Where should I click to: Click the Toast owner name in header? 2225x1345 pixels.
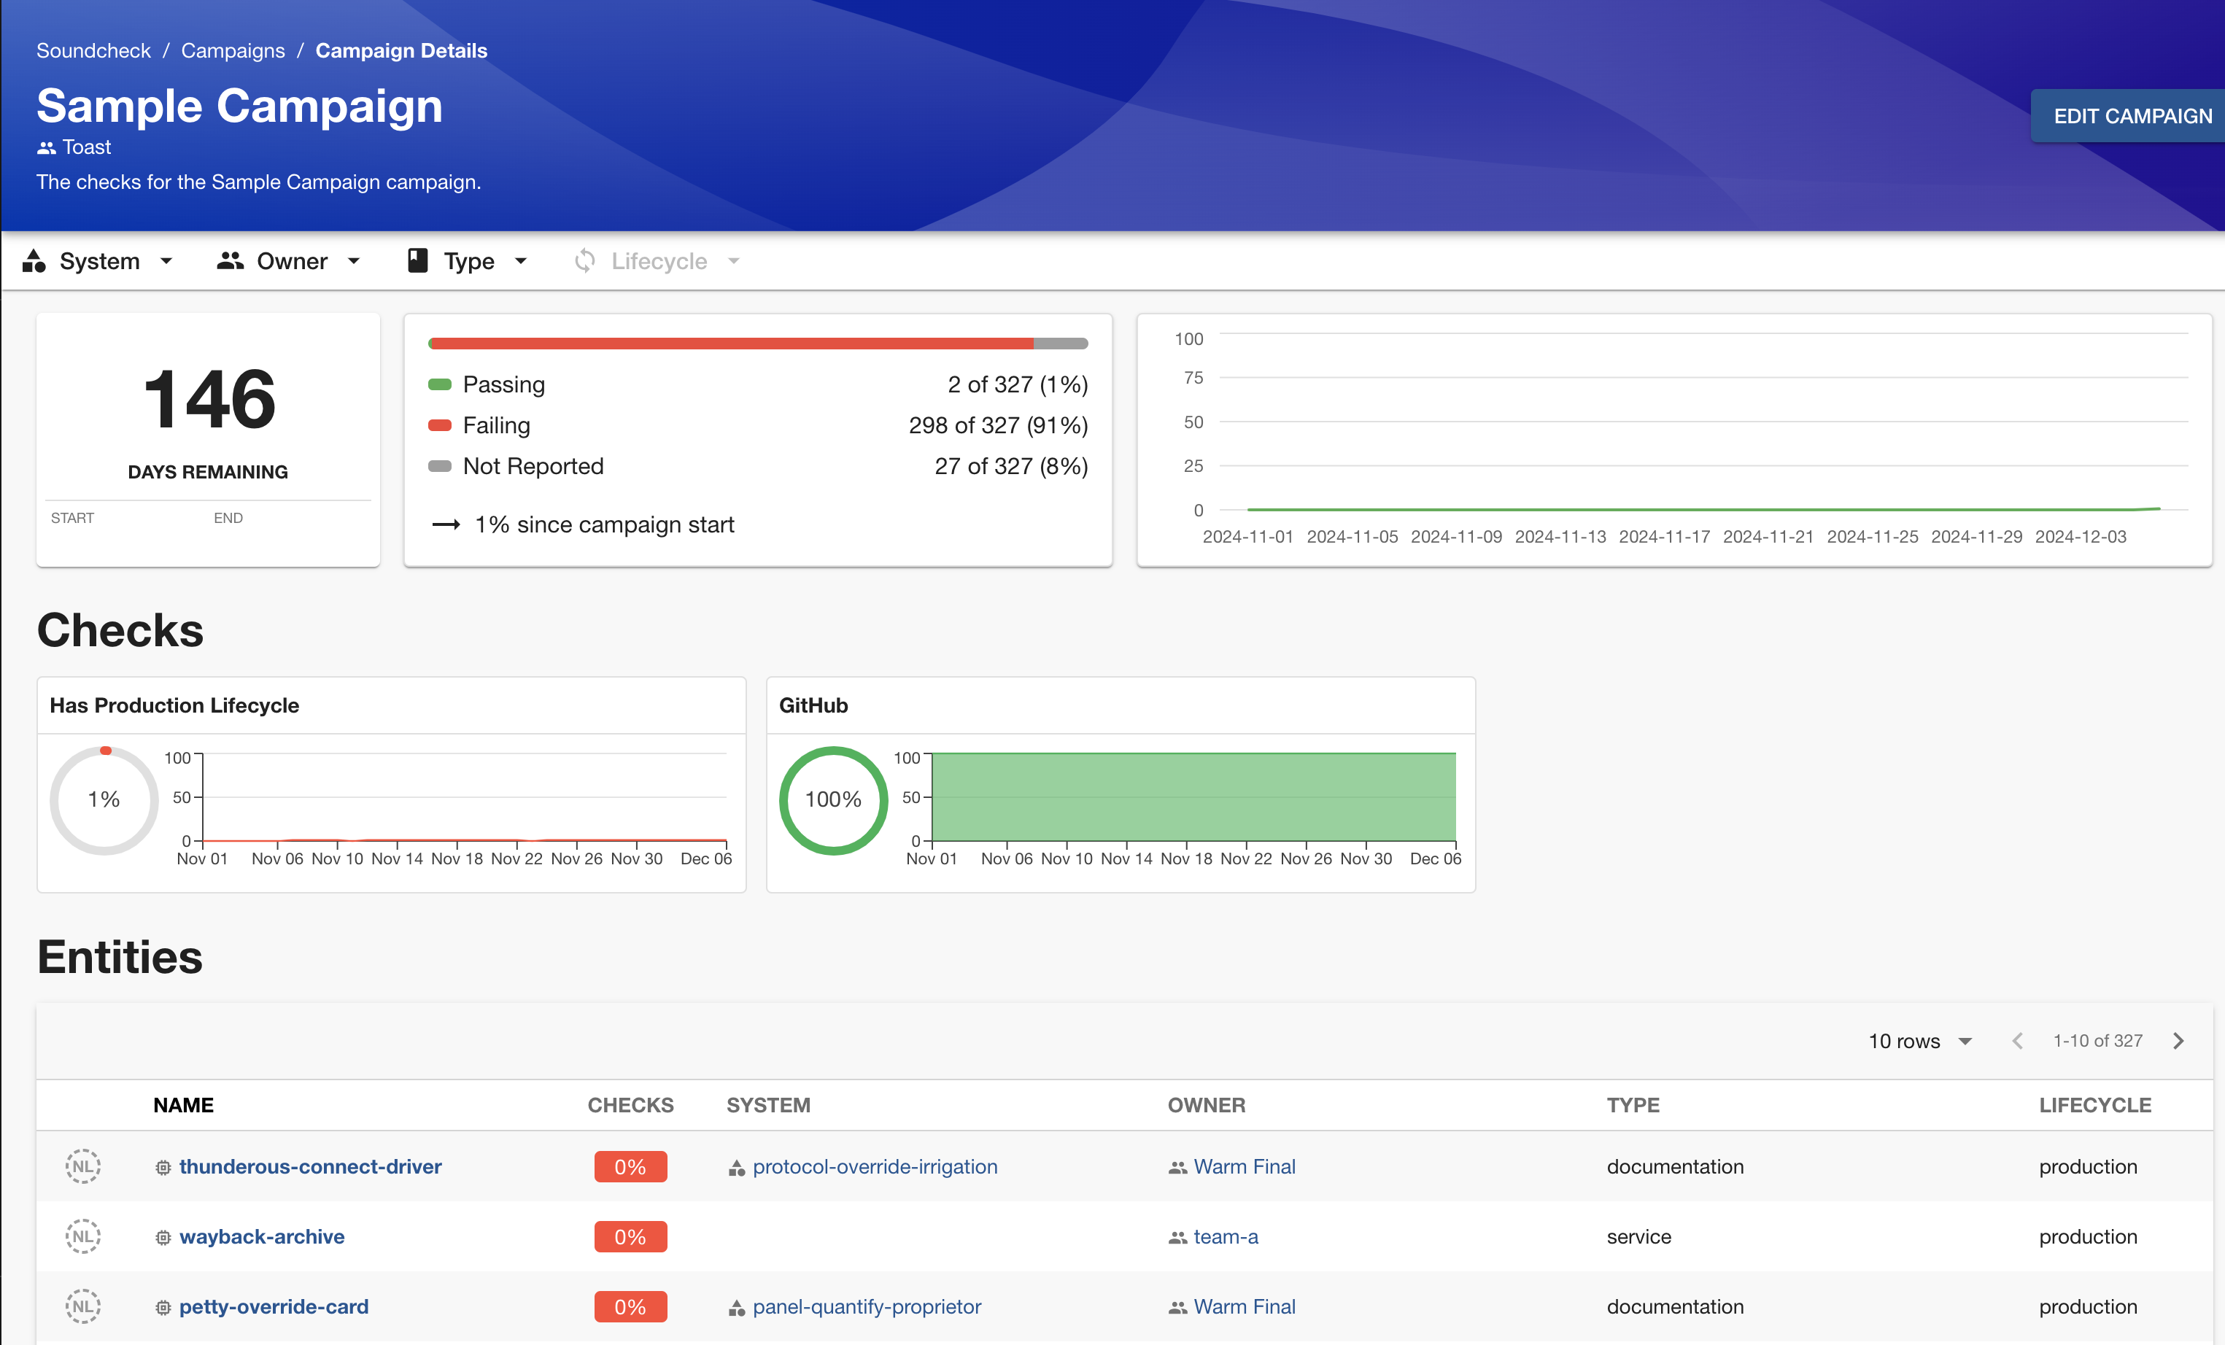coord(87,147)
